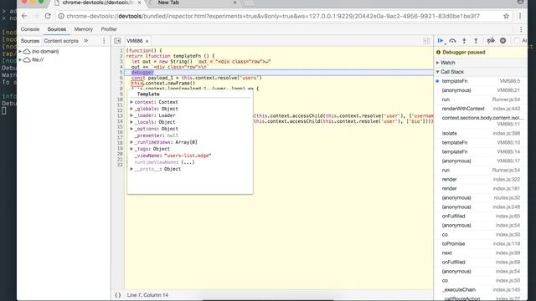The width and height of the screenshot is (536, 301).
Task: Select templateFn VM686:5 call stack frame
Action: pyautogui.click(x=481, y=81)
